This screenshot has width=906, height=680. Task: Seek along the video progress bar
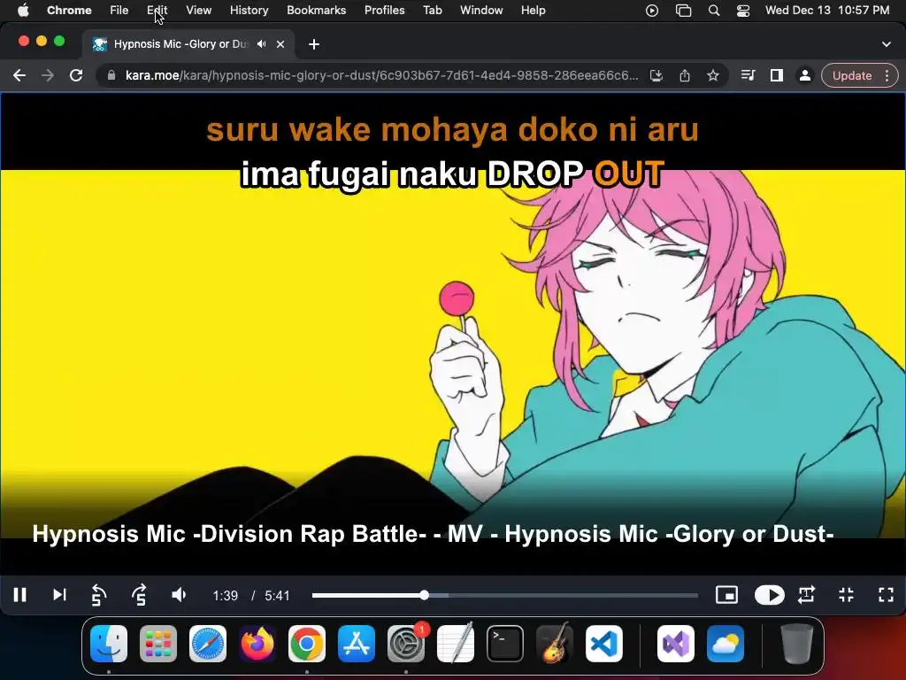pos(505,595)
